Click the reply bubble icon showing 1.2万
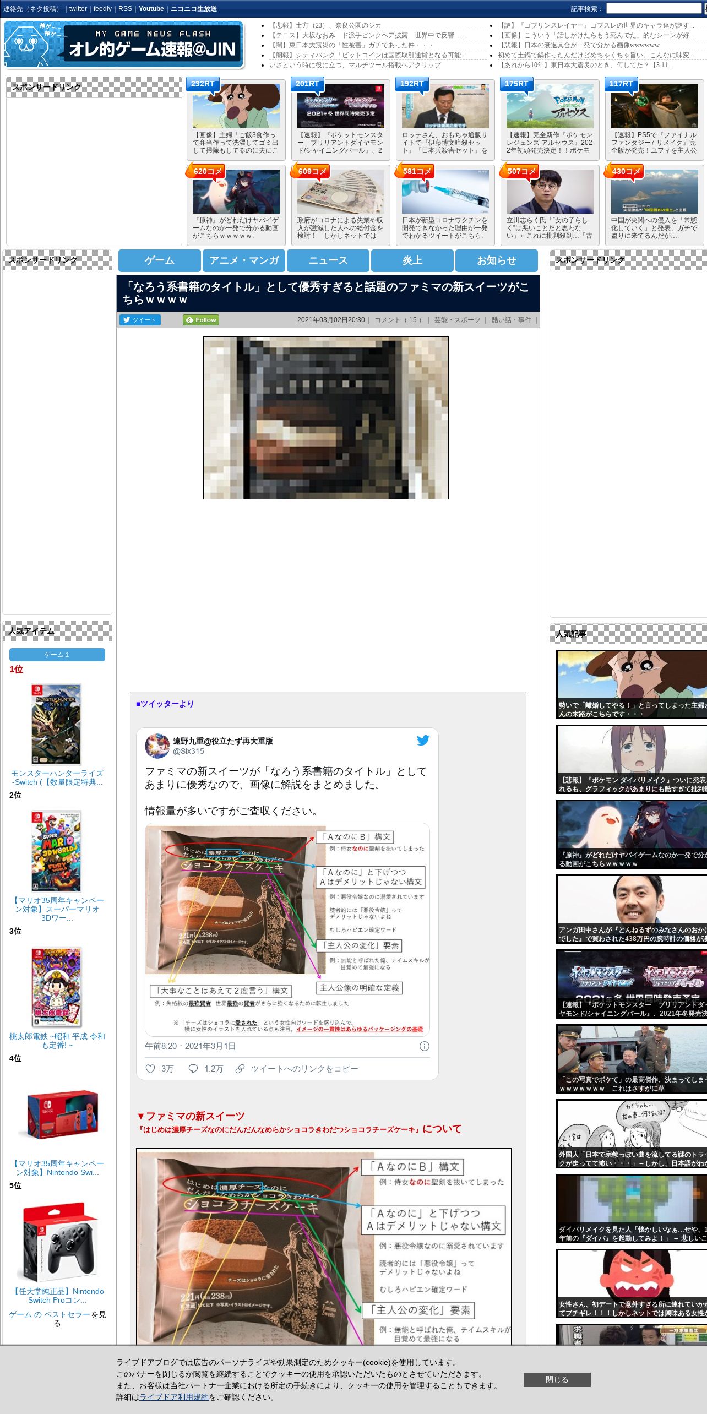 [x=193, y=1068]
